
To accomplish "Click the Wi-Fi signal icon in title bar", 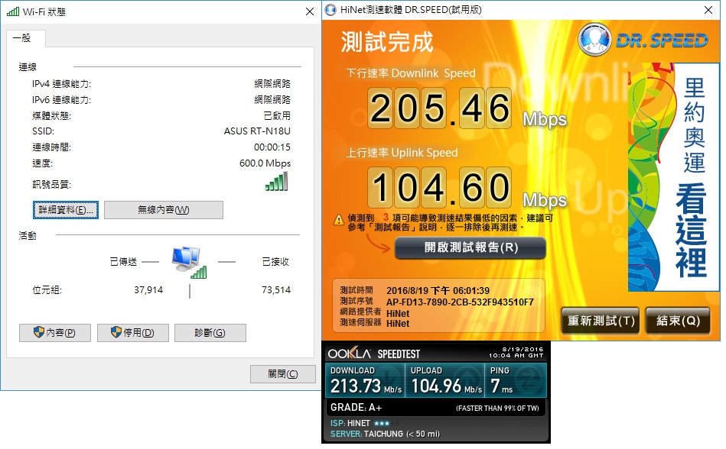I will (12, 11).
